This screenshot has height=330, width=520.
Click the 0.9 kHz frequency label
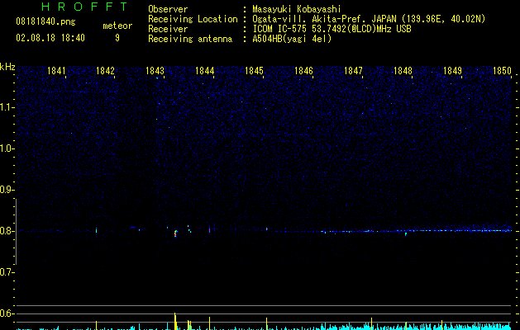click(7, 190)
